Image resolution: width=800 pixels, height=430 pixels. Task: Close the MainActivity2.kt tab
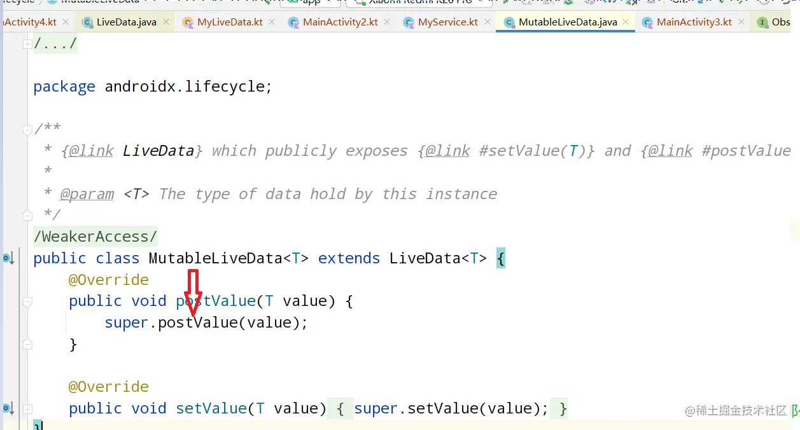click(388, 22)
